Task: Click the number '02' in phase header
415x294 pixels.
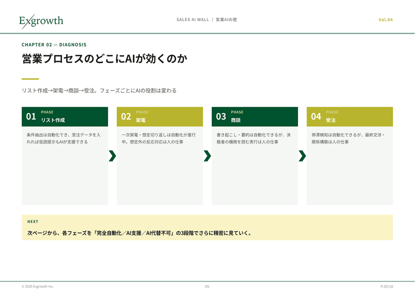Action: click(x=126, y=117)
